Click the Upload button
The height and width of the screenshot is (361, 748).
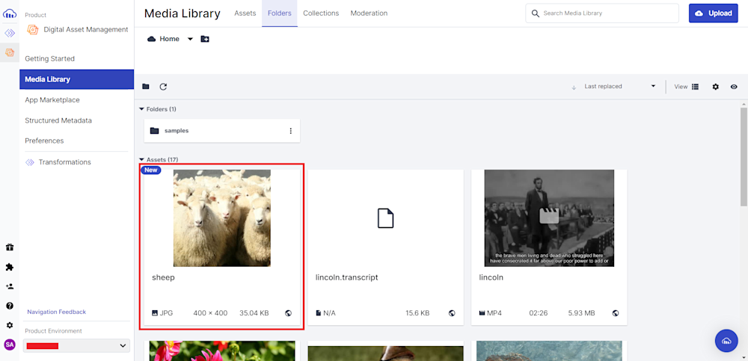tap(713, 13)
